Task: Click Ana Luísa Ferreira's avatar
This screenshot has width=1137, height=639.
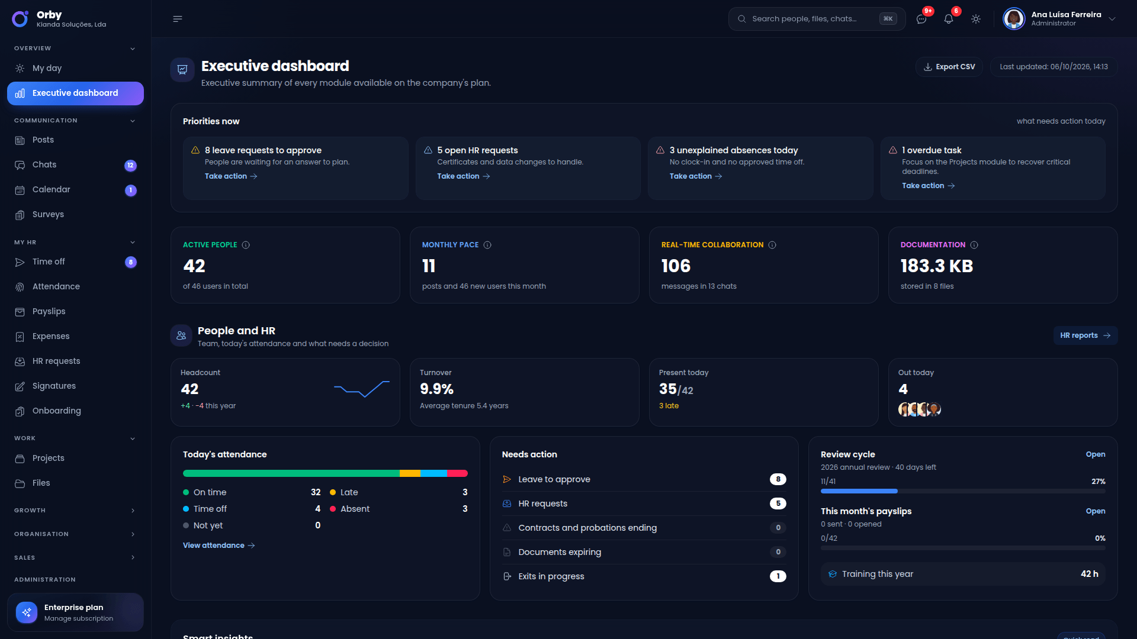Action: [x=1013, y=19]
